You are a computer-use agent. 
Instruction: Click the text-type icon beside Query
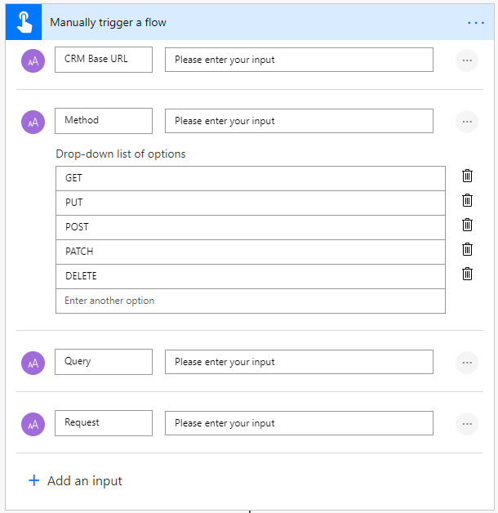click(x=33, y=363)
